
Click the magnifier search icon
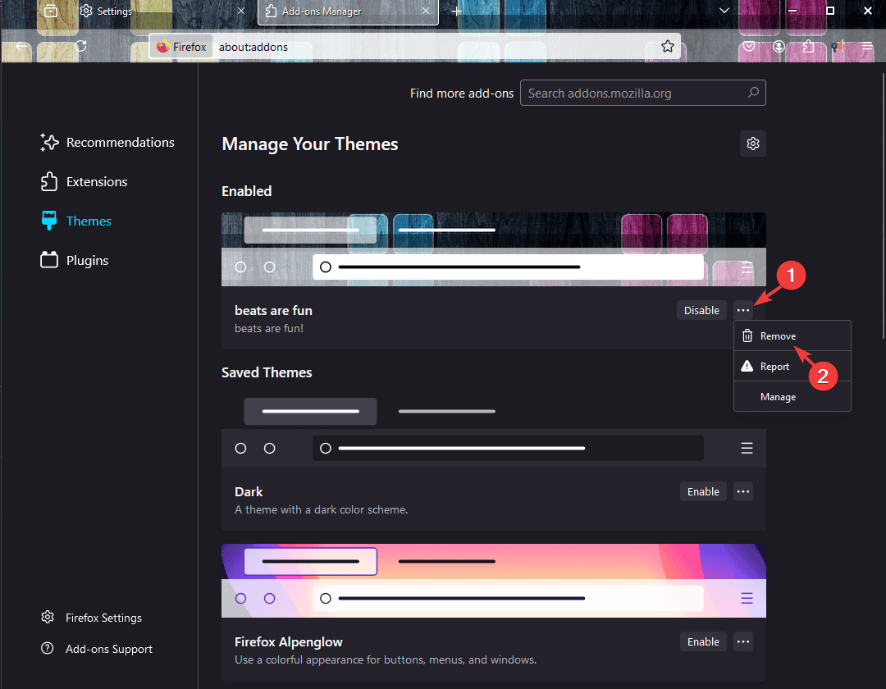click(753, 93)
